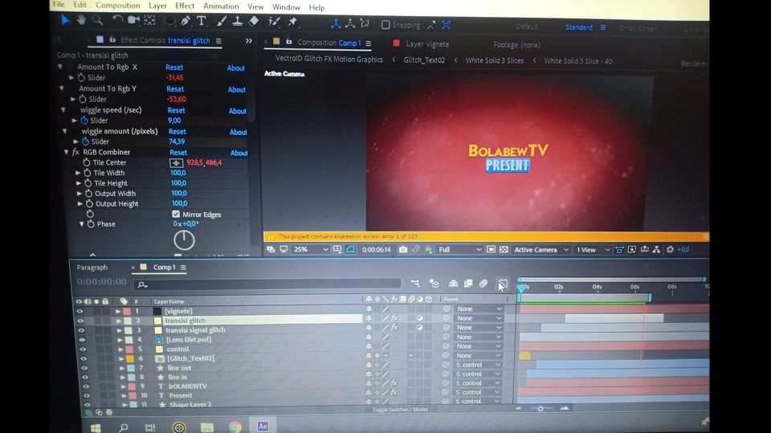Open the Graph Editor in timeline
771x433 pixels.
pos(503,284)
